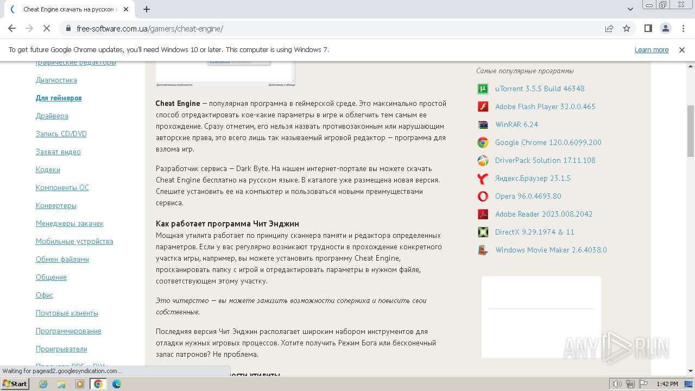
Task: Open Internet Explorer from taskbar
Action: (x=43, y=384)
